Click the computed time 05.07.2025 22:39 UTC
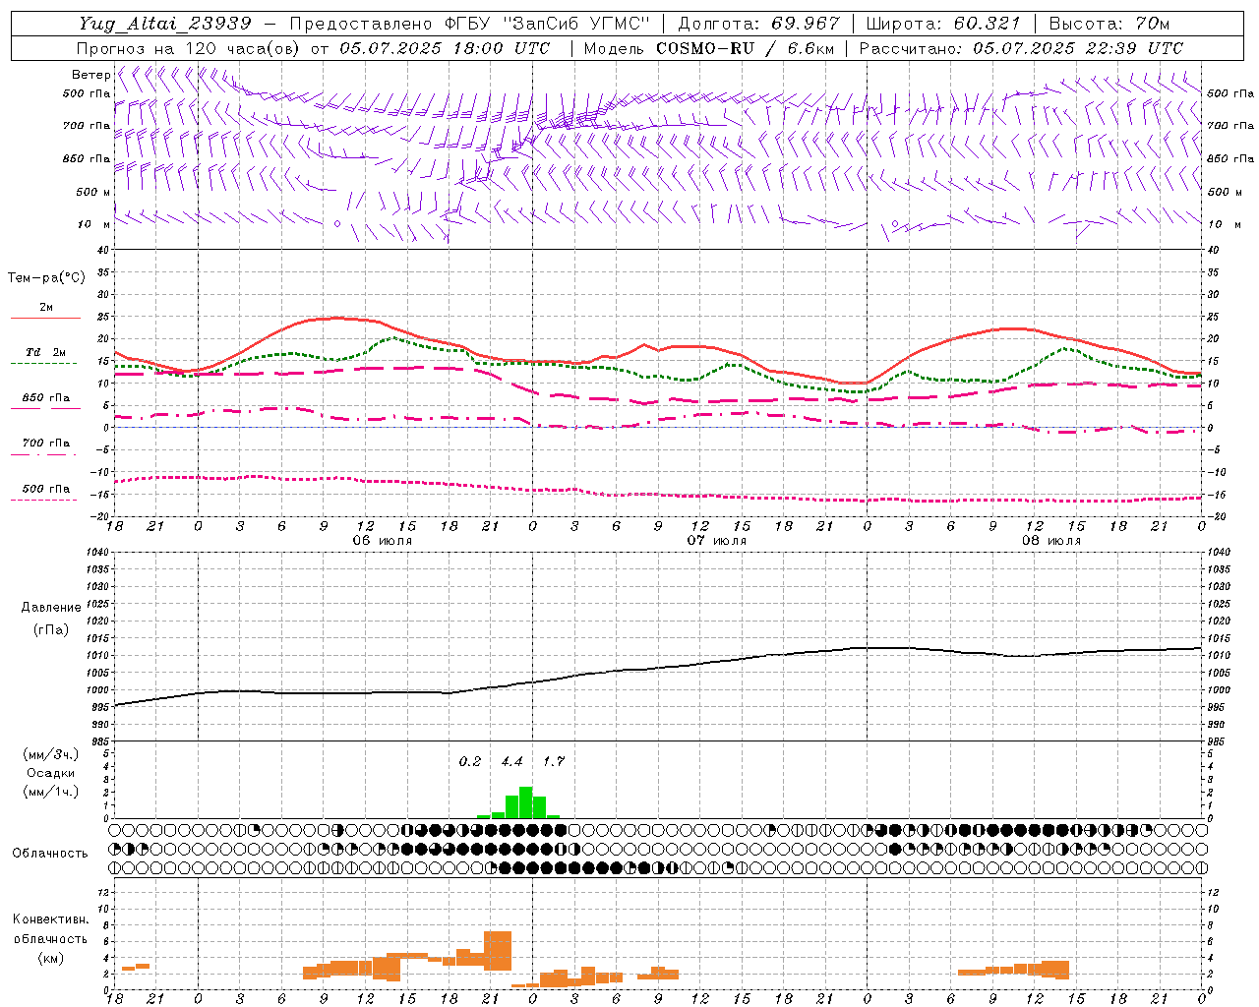Viewport: 1259px width, 1007px height. point(1078,47)
